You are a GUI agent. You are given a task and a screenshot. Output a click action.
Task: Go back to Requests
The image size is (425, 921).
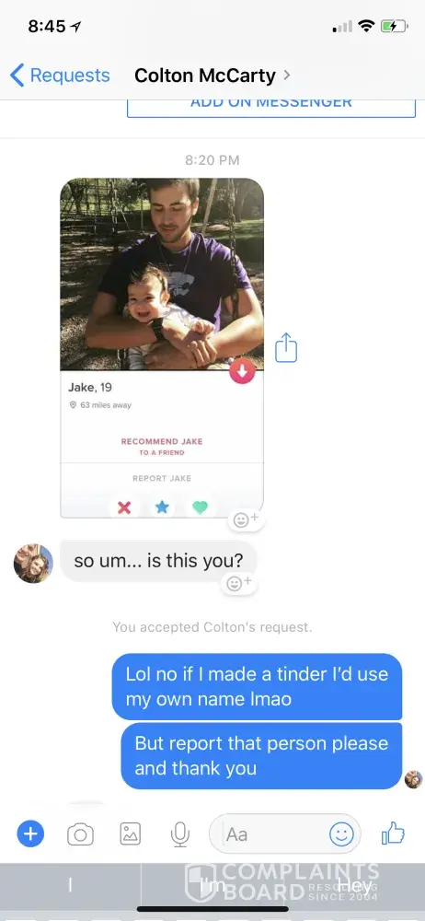[60, 76]
